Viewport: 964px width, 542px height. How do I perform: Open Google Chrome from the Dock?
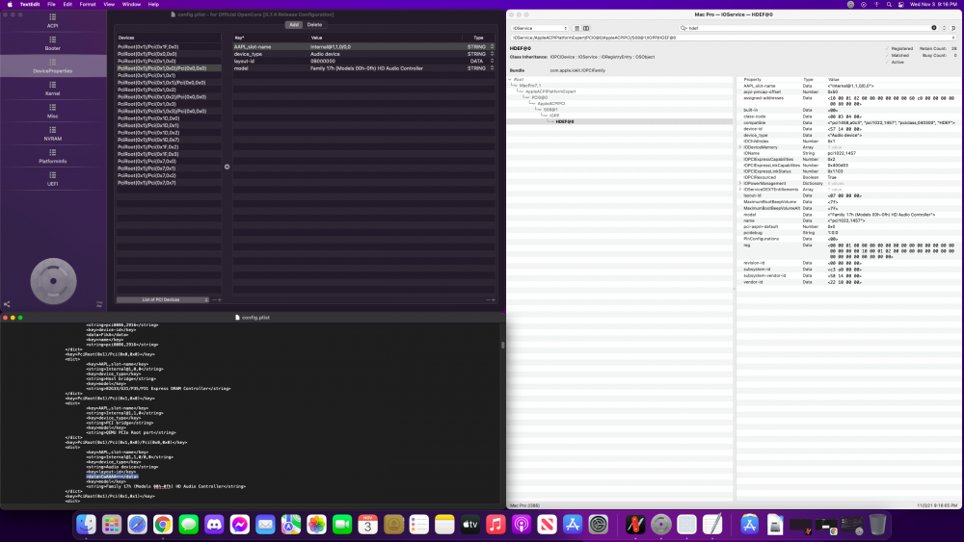163,525
